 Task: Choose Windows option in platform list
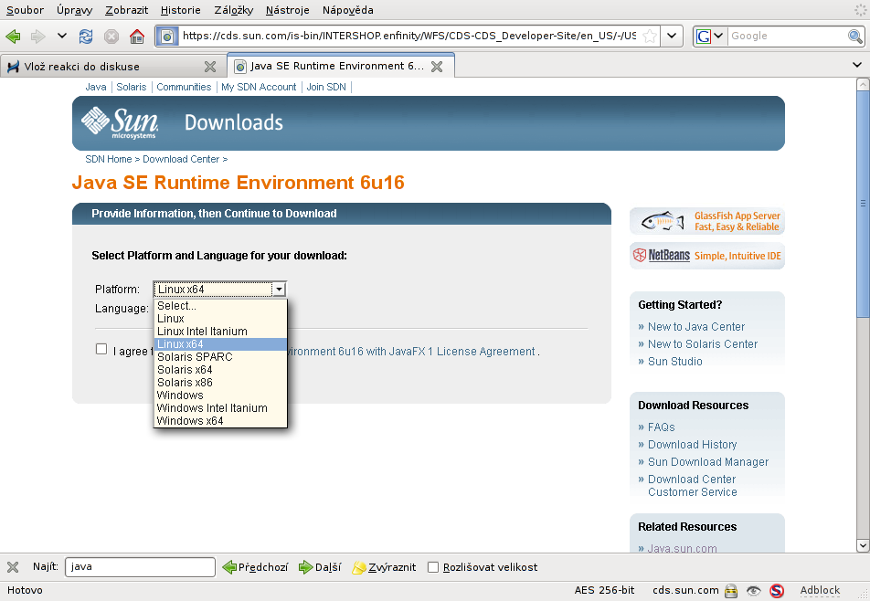[x=220, y=395]
